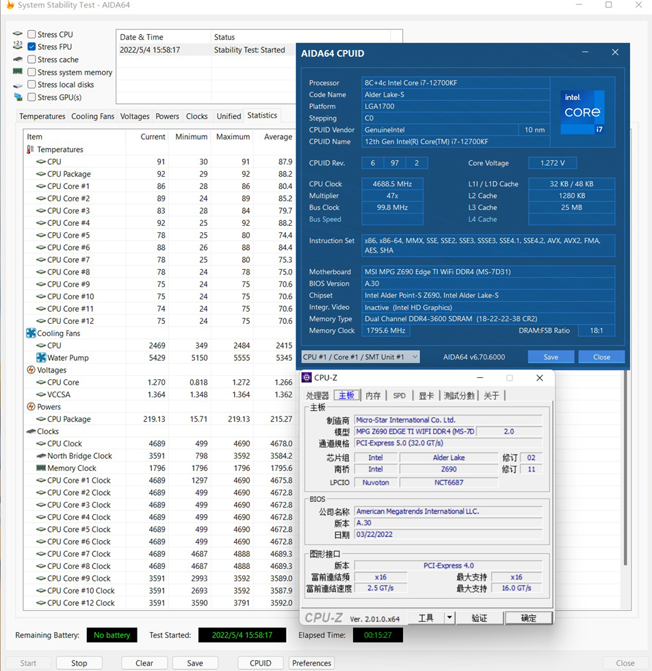652x671 pixels.
Task: Click the Cooling Fans category fan icon
Action: point(31,333)
